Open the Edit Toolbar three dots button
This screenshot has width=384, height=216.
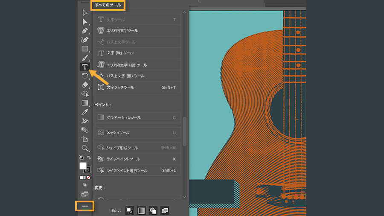85,206
